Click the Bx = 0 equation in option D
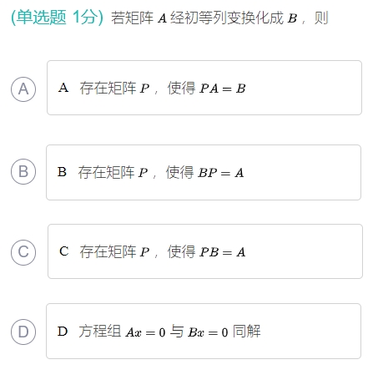 click(208, 332)
